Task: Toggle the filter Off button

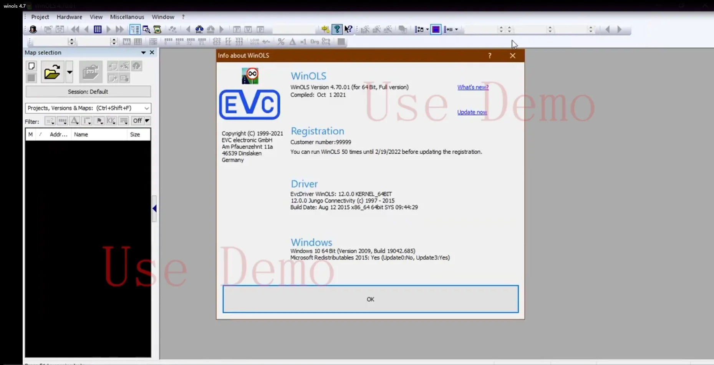Action: pyautogui.click(x=137, y=121)
